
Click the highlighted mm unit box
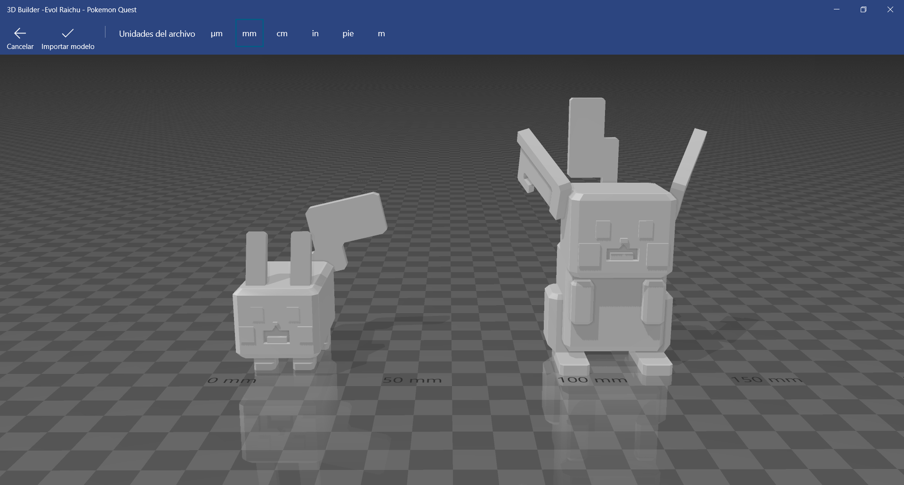coord(249,33)
